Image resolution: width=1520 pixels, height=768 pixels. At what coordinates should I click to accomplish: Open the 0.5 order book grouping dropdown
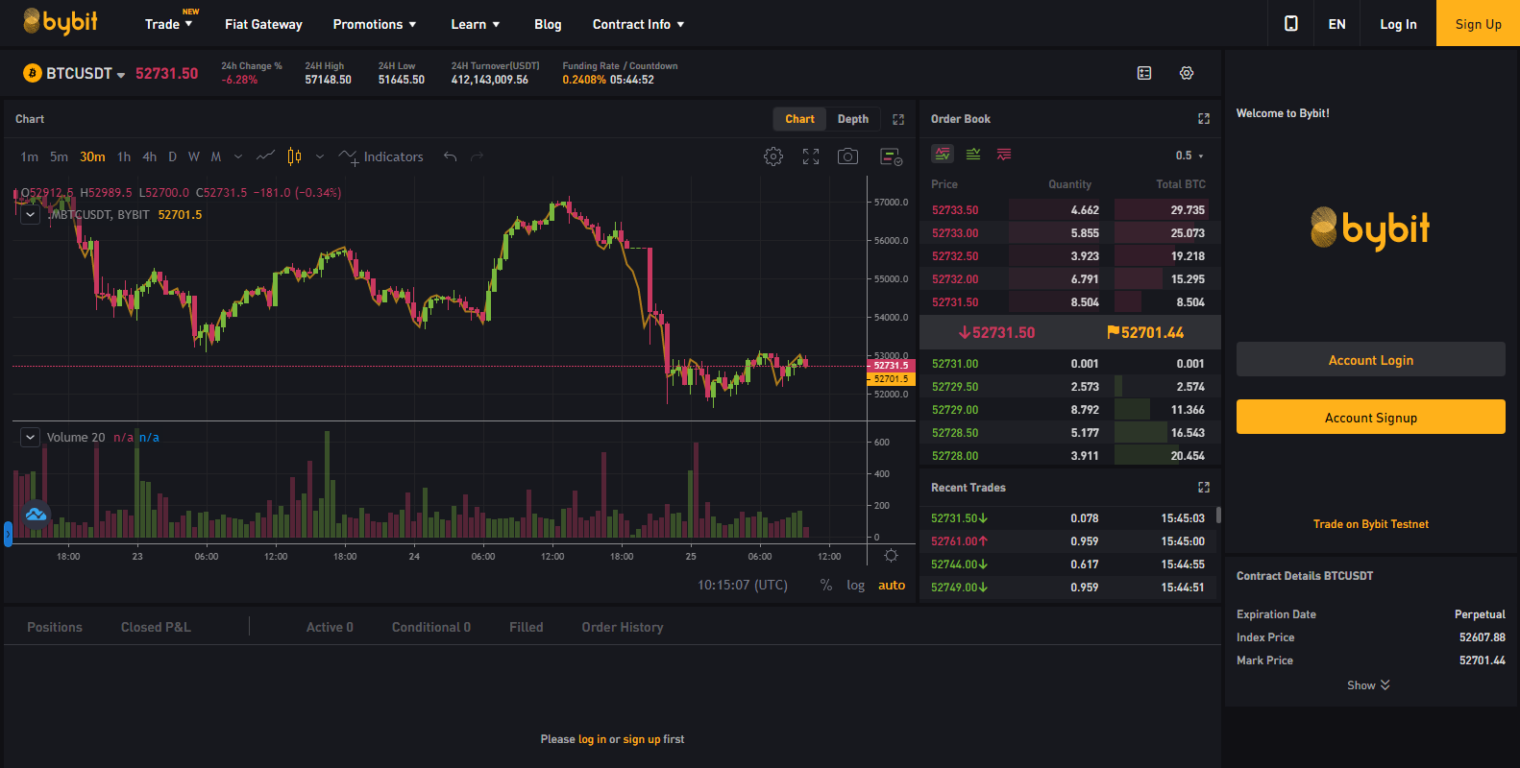click(x=1189, y=156)
